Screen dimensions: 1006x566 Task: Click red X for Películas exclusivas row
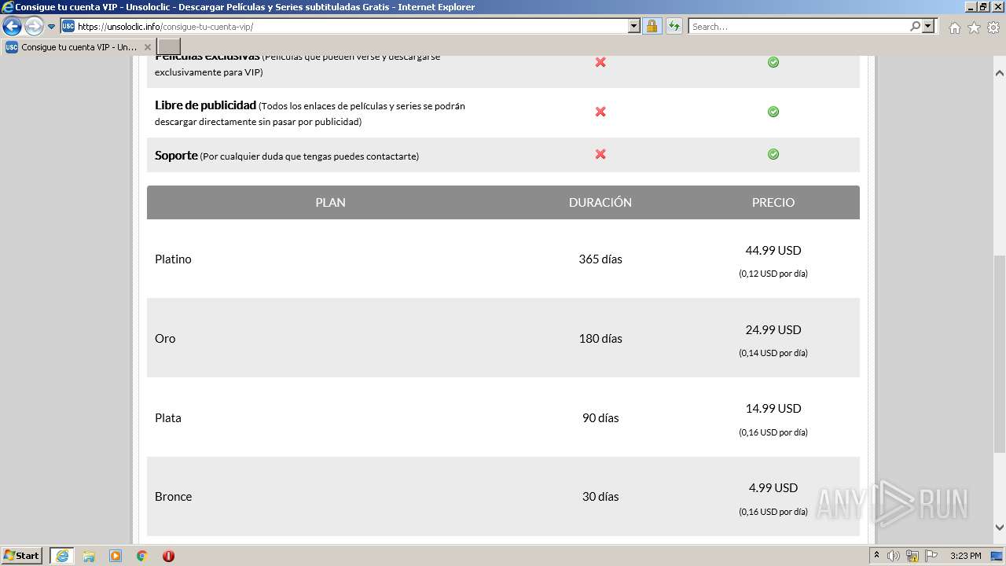pyautogui.click(x=600, y=61)
